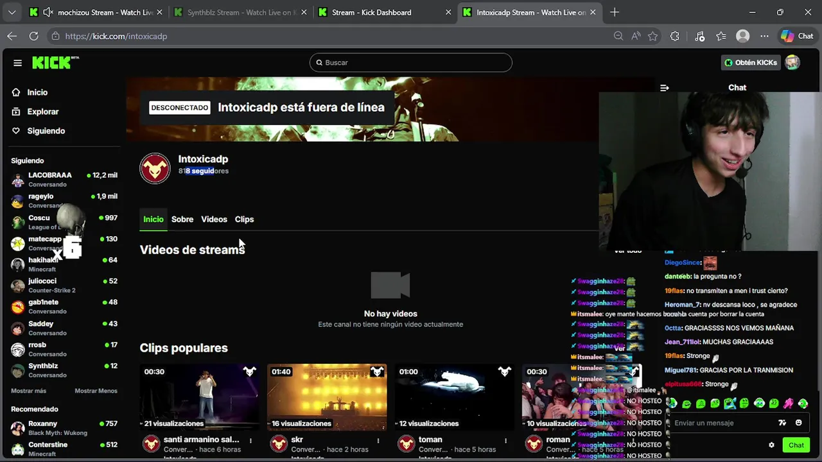Open the emoji picker smiley icon
Image resolution: width=822 pixels, height=462 pixels.
(x=798, y=423)
